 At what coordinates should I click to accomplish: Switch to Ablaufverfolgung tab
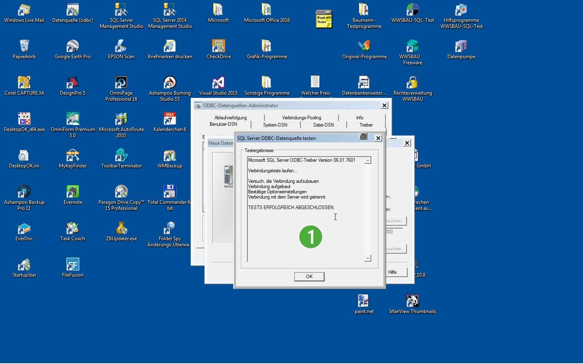tap(231, 118)
